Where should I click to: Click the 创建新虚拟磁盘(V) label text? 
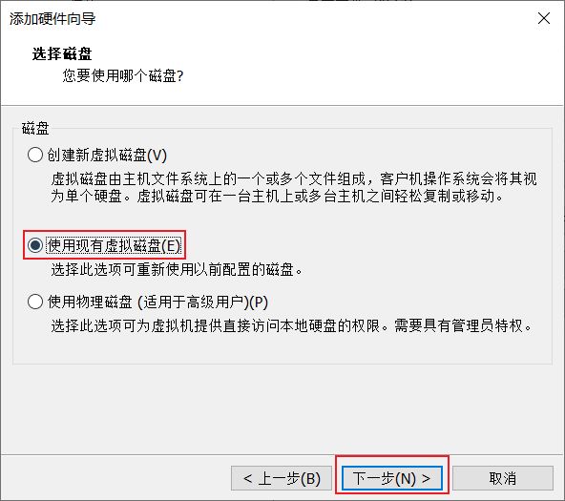click(107, 155)
